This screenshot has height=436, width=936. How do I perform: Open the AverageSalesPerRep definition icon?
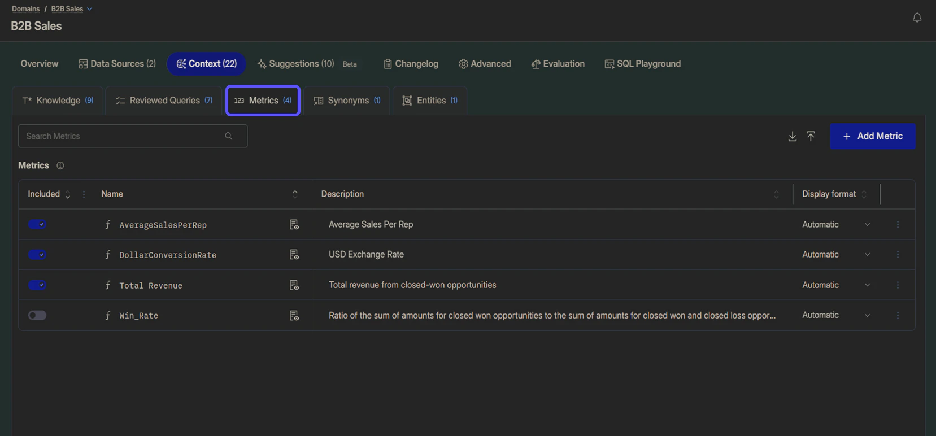click(294, 225)
